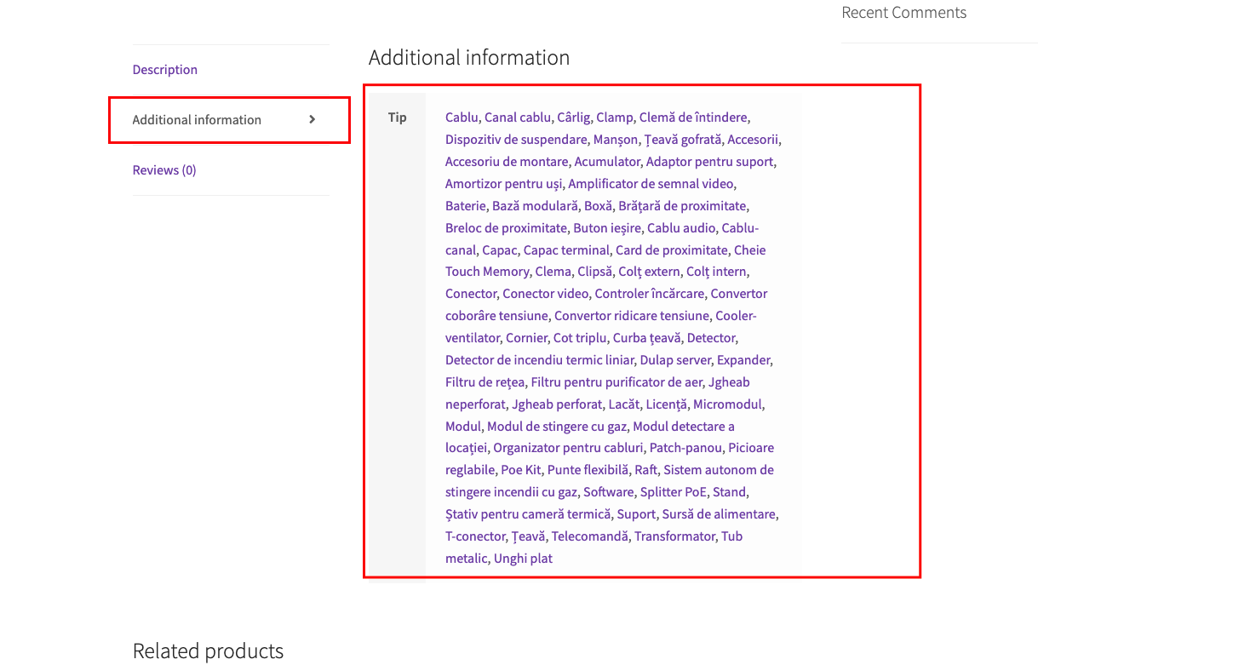Click the Acumulator link
The image size is (1233, 665).
pos(607,162)
